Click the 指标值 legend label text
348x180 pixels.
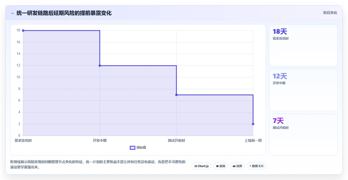pos(141,148)
